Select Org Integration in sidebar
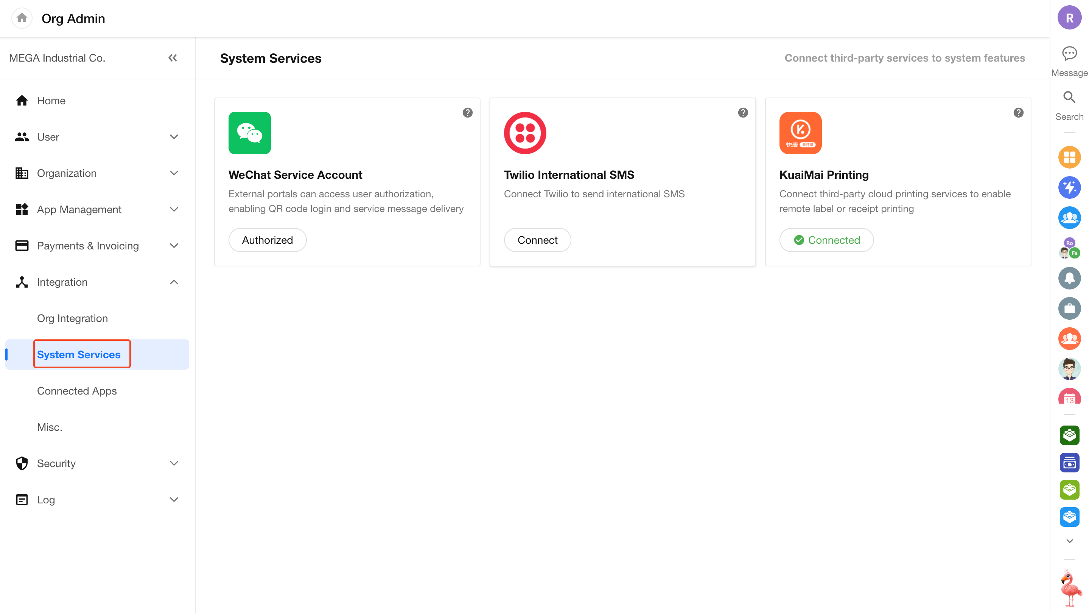Viewport: 1089px width, 613px height. coord(72,318)
